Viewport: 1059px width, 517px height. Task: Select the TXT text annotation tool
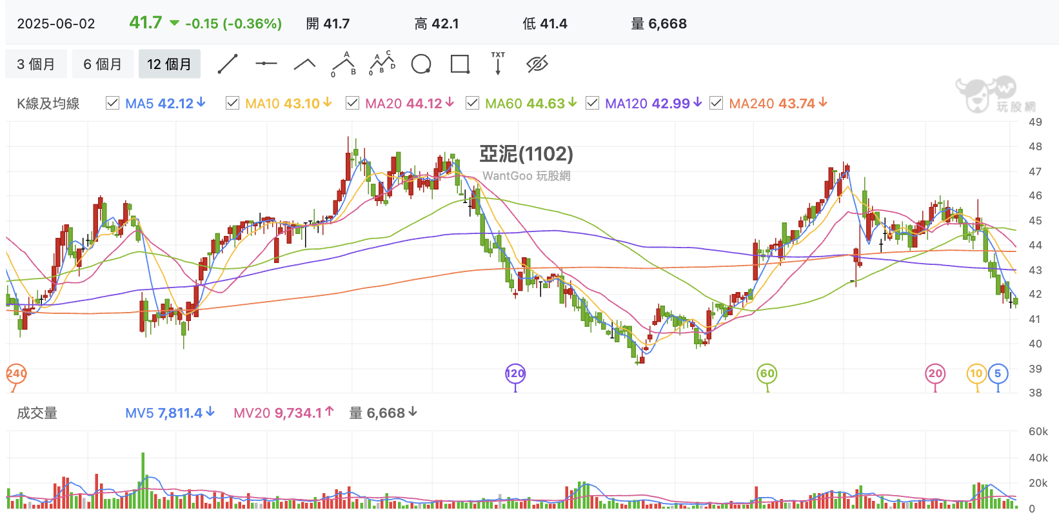(x=498, y=63)
